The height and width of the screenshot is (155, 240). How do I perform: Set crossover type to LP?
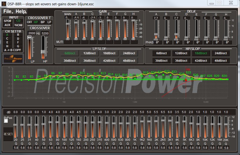click(49, 22)
